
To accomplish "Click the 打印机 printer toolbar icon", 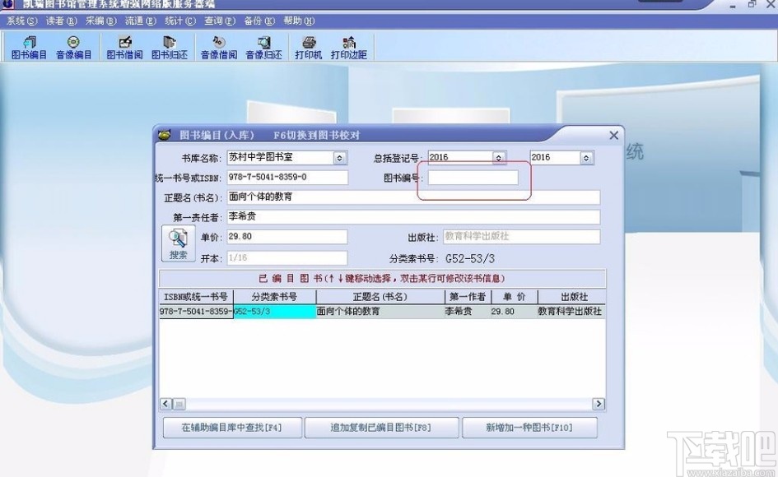I will pyautogui.click(x=308, y=47).
